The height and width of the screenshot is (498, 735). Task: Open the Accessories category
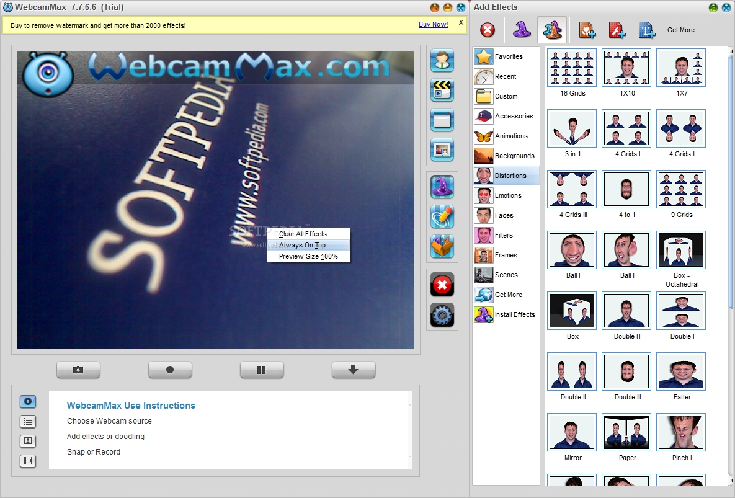506,116
